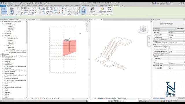
Task: Click the Mirror pick axis tool
Action: pyautogui.click(x=48, y=9)
